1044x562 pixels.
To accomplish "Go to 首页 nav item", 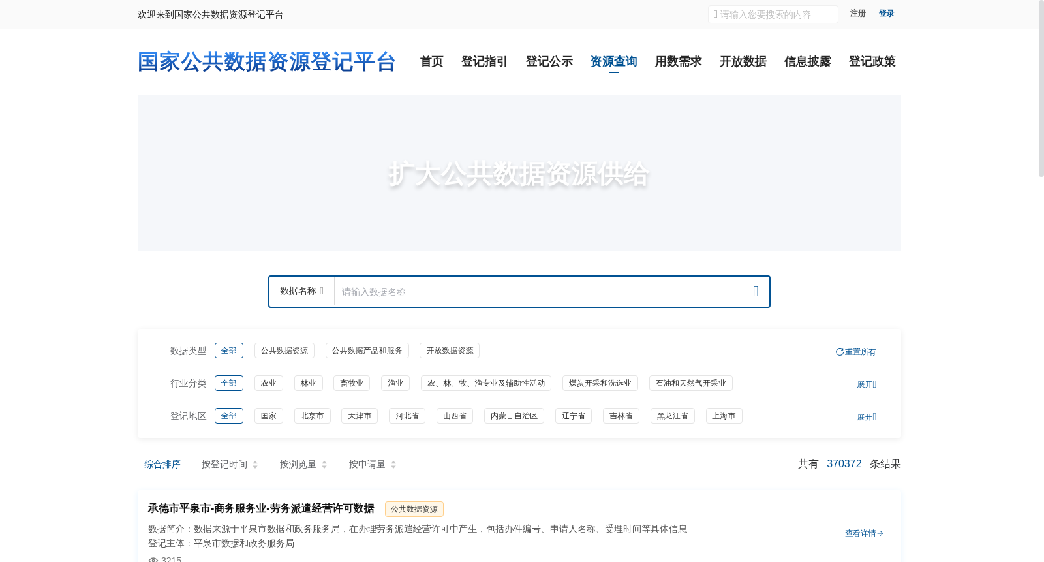I will [432, 61].
